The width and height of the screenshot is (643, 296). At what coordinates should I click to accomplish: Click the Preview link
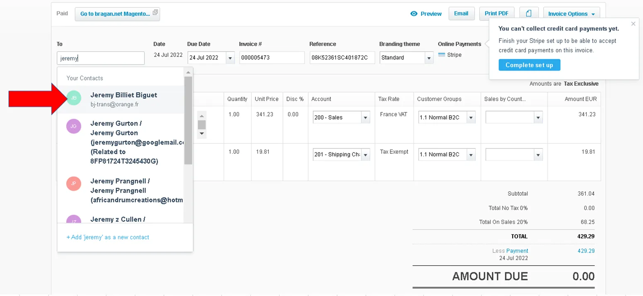(x=431, y=14)
